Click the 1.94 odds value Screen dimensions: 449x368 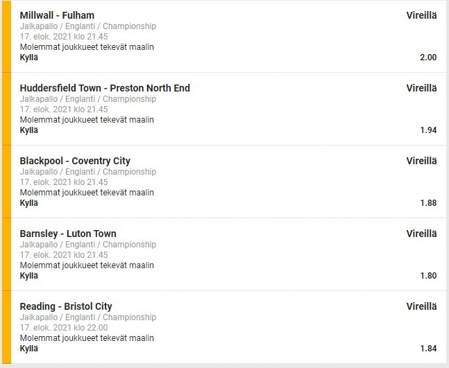pyautogui.click(x=428, y=130)
